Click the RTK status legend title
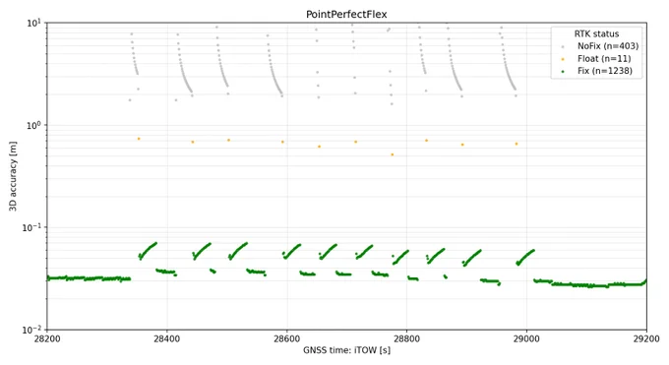Image resolution: width=669 pixels, height=365 pixels. (x=596, y=34)
